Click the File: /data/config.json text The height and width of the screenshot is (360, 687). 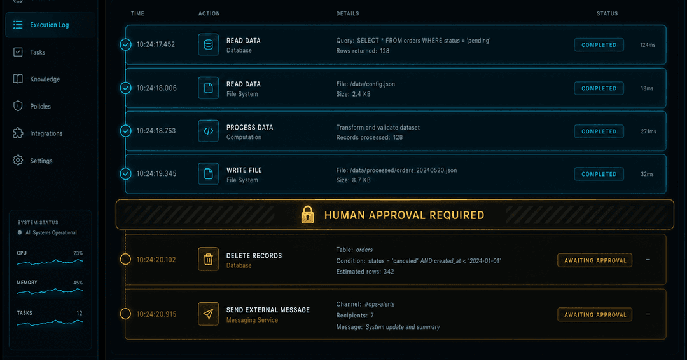click(365, 84)
